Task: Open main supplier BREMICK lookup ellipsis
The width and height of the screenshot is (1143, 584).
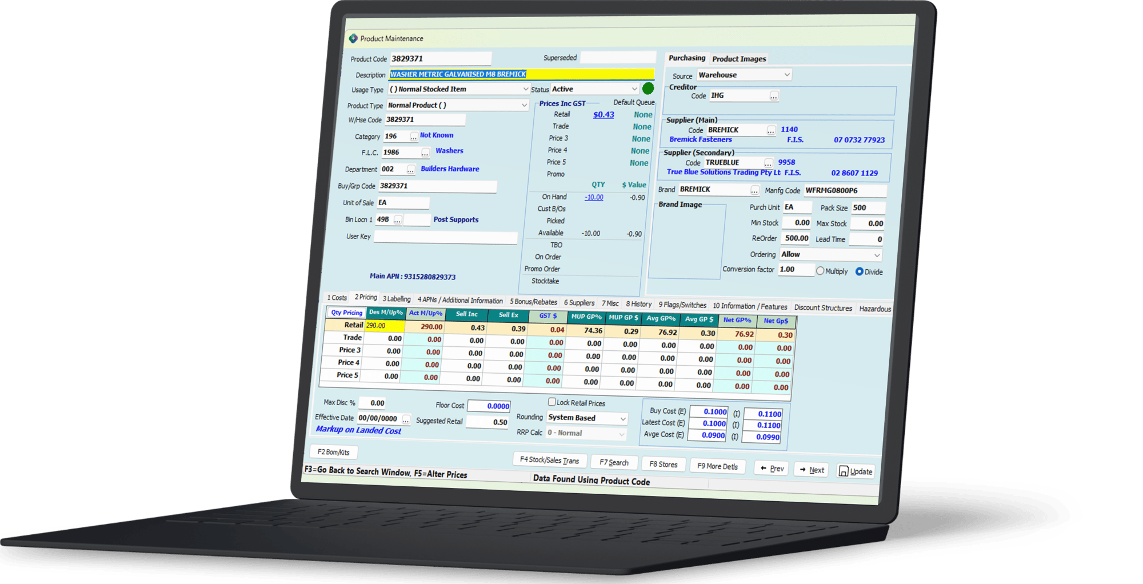Action: (x=771, y=130)
